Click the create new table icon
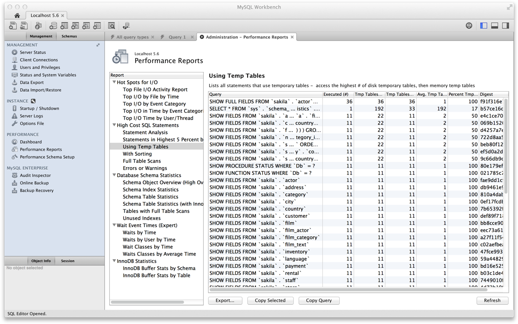The width and height of the screenshot is (518, 324). (x=65, y=26)
